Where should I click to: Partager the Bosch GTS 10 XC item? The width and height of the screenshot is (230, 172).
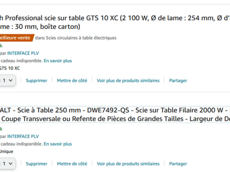(178, 81)
